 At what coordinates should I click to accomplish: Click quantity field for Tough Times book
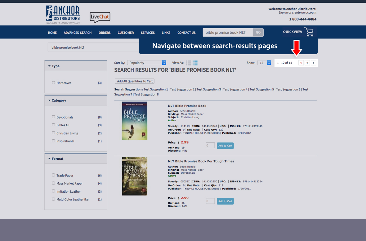coord(210,201)
